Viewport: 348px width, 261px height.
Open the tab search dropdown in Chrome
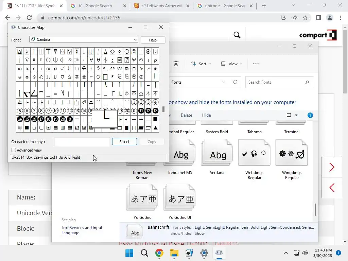point(293,5)
